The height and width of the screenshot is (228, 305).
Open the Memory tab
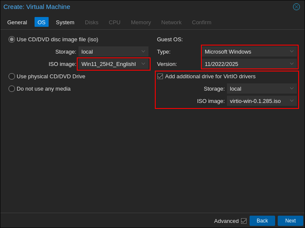pyautogui.click(x=141, y=22)
